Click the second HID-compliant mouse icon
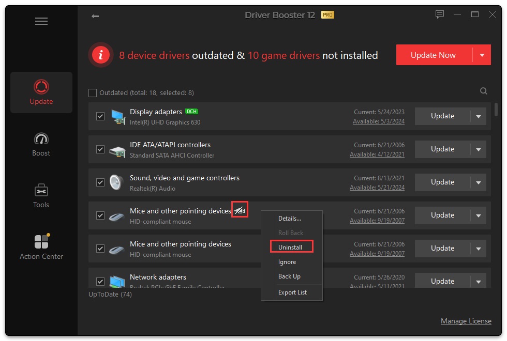 [116, 250]
